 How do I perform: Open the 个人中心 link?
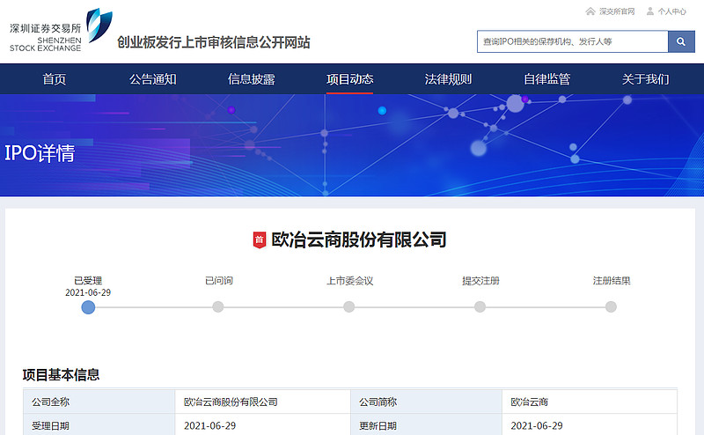672,11
